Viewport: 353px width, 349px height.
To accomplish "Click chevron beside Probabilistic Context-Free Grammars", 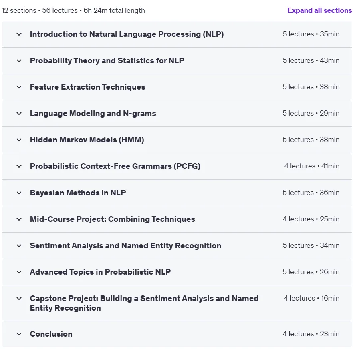I will point(19,166).
